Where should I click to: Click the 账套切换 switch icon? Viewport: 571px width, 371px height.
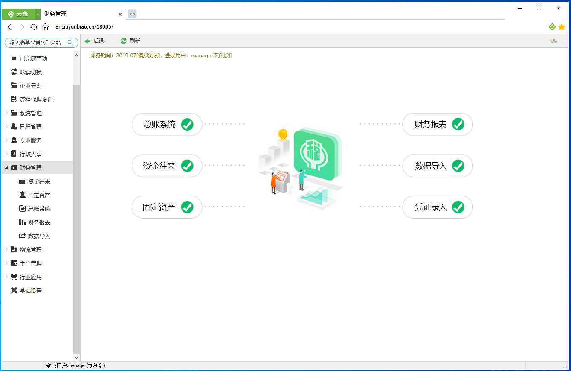[x=14, y=72]
